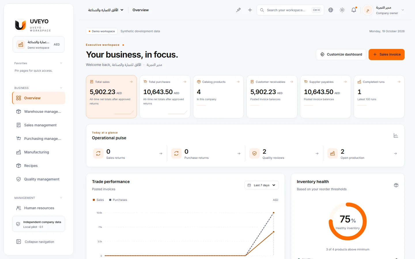Viewport: 415px width, 259px height.
Task: Click the Inventory health box icon
Action: (x=396, y=185)
